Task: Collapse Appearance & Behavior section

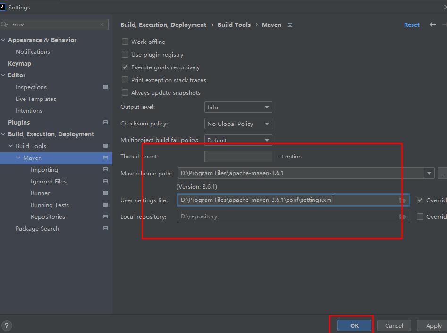Action: click(x=3, y=40)
